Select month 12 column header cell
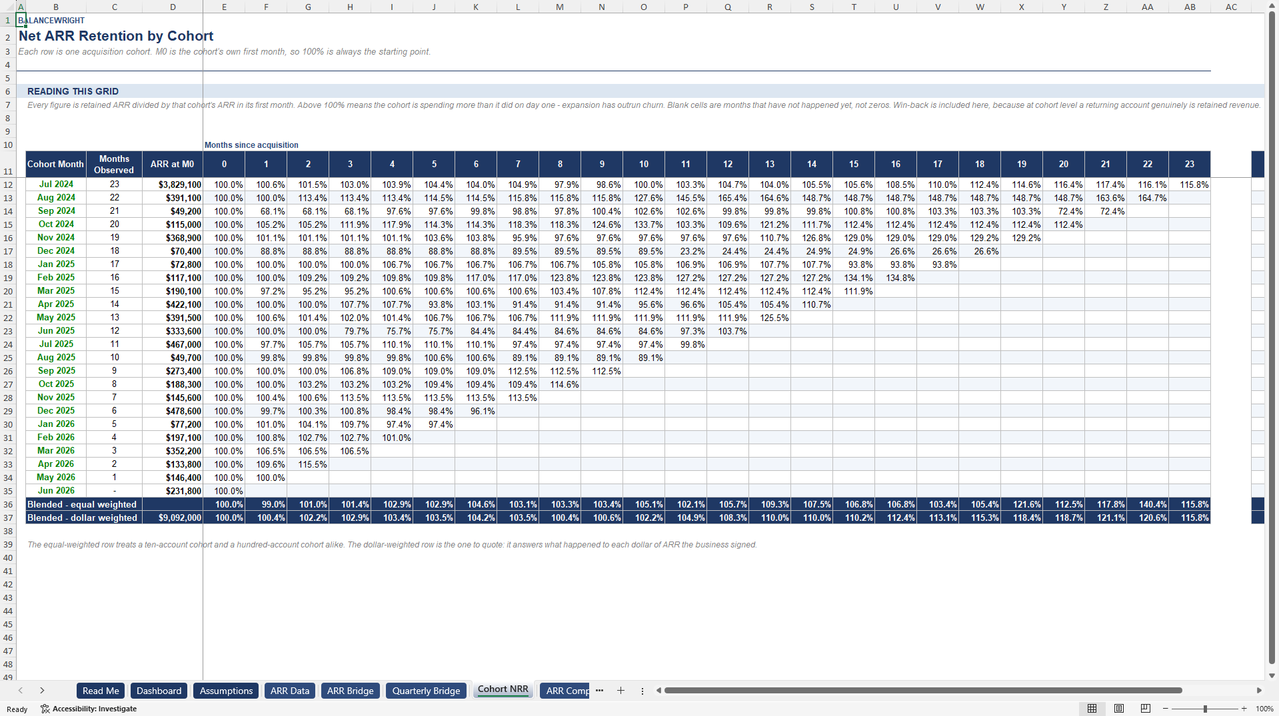The height and width of the screenshot is (716, 1279). pos(728,164)
